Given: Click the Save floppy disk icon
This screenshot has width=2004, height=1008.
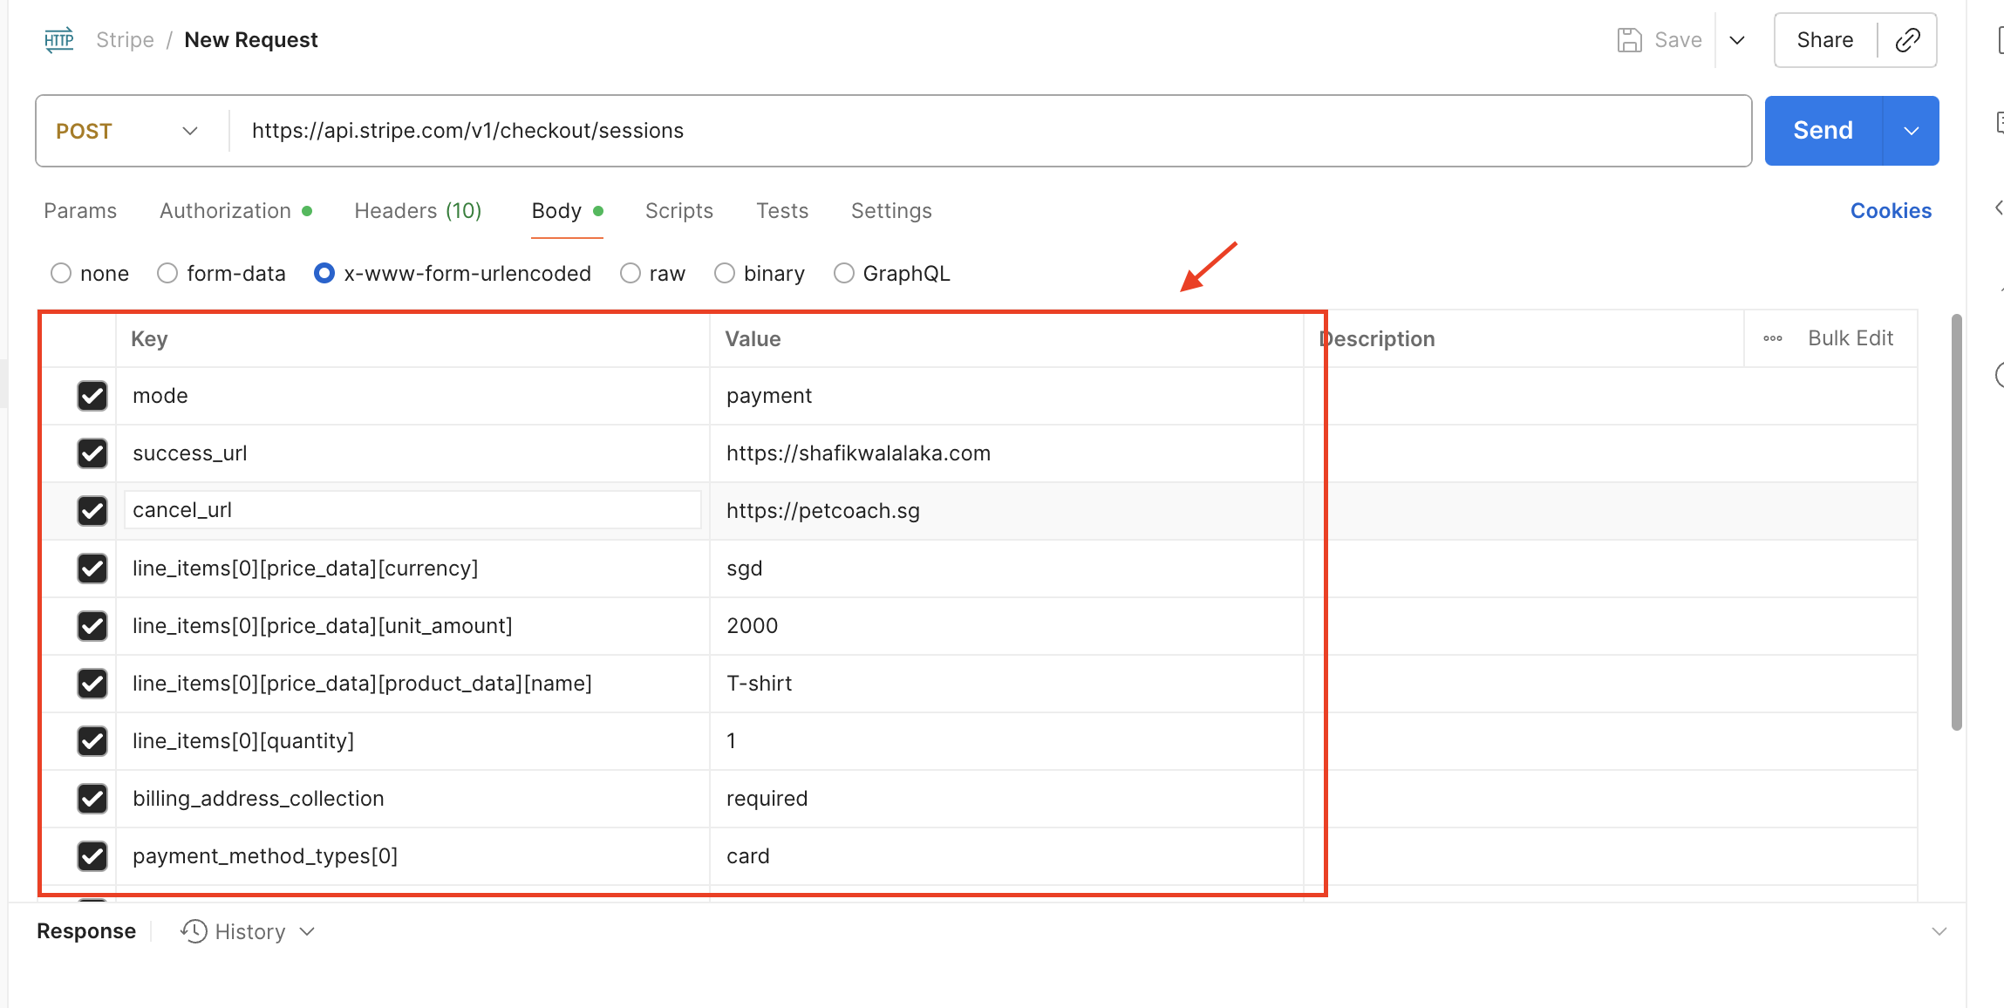Looking at the screenshot, I should tap(1629, 40).
